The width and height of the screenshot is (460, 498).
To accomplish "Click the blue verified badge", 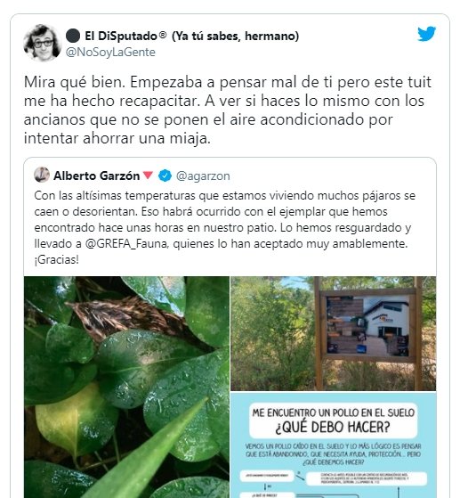I will [165, 176].
